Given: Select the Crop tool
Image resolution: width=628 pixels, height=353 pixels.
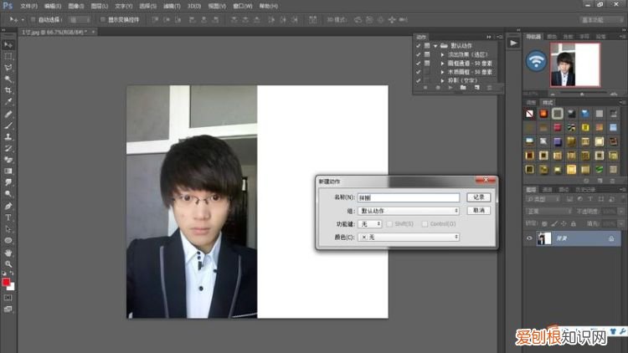Looking at the screenshot, I should (x=8, y=90).
